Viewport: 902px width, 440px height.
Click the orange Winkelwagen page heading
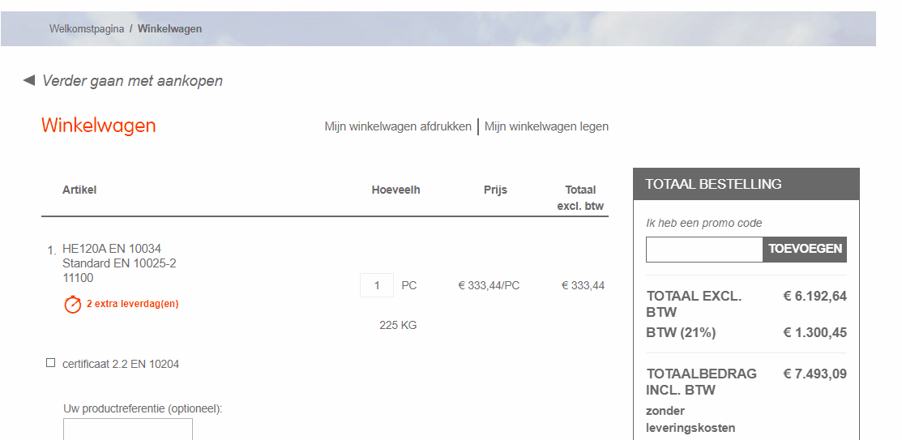click(99, 126)
